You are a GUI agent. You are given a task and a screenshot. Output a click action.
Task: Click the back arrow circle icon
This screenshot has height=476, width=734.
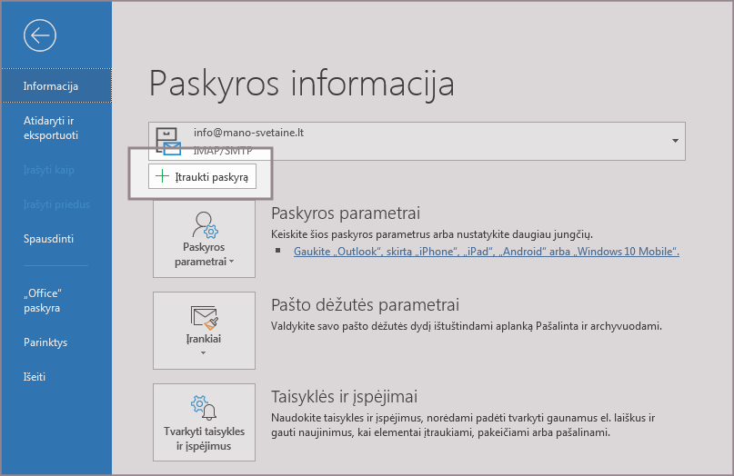coord(40,35)
